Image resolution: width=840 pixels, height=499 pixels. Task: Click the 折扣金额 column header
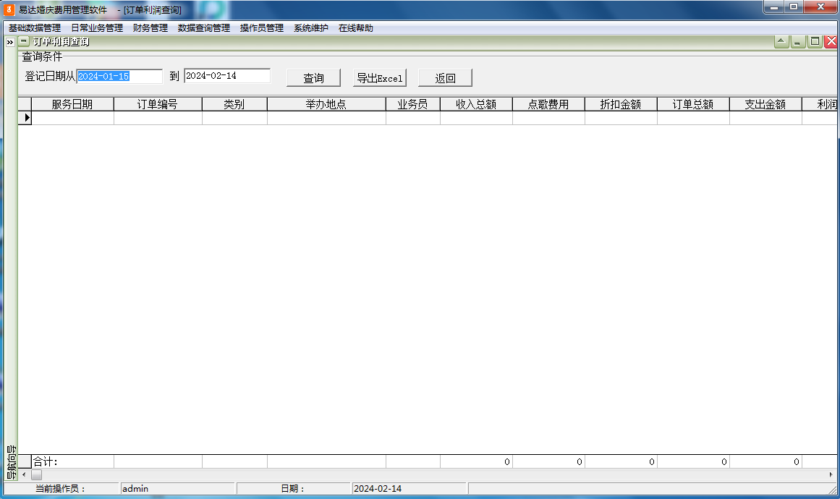click(x=621, y=104)
